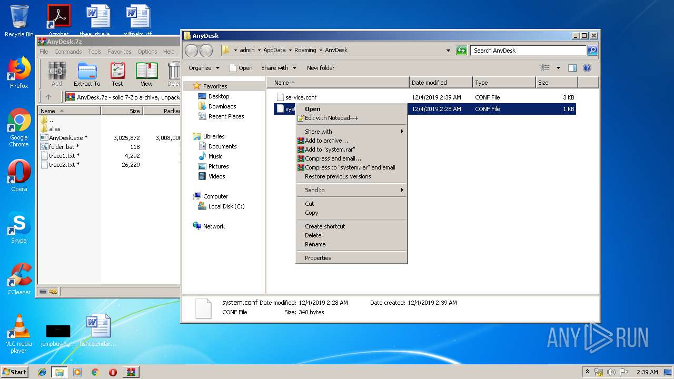Viewport: 674px width, 379px height.
Task: Select the CCleaner desktop shortcut
Action: (19, 279)
